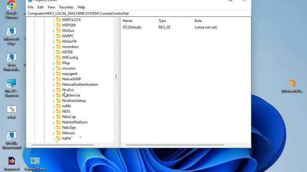The image size is (307, 172).
Task: Click the NdisTapi key label
Action: 69,128
